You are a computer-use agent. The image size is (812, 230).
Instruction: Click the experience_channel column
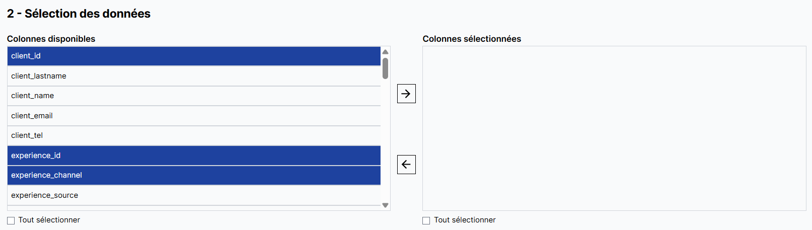(x=194, y=175)
